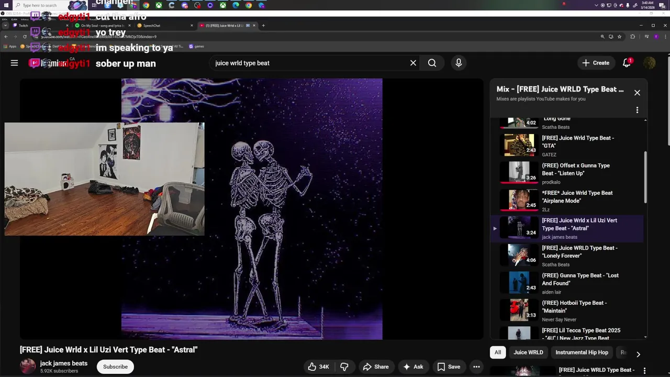Close the YouTube Juice Wrld browser tab
The height and width of the screenshot is (377, 670).
254,25
